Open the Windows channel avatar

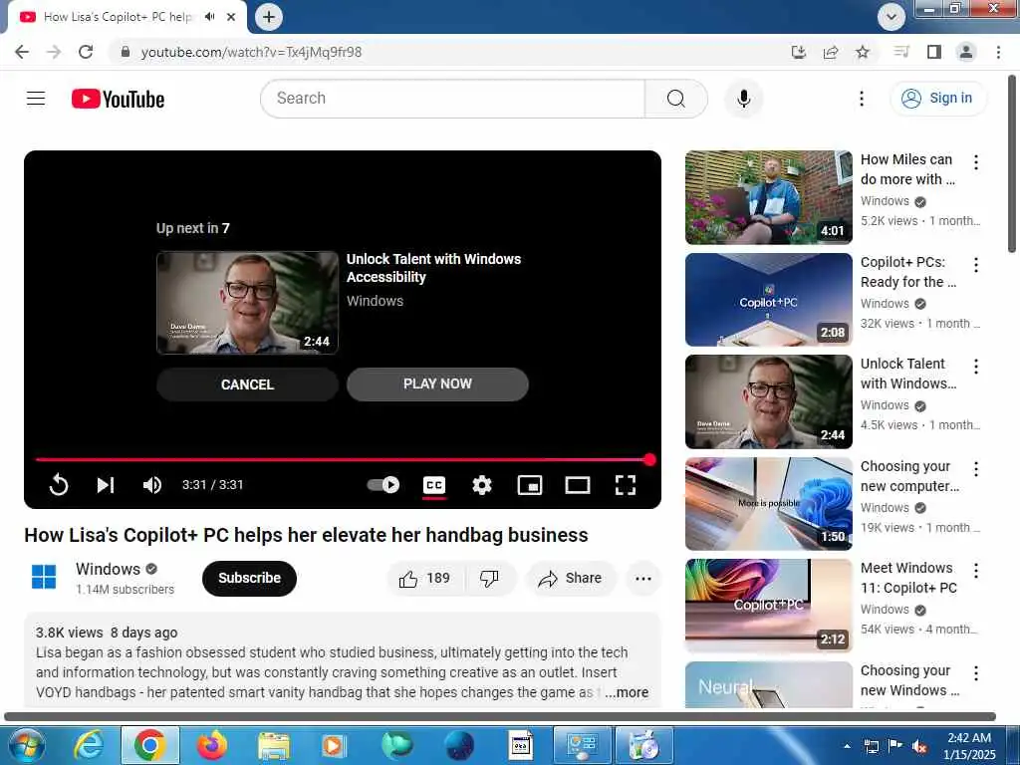44,577
